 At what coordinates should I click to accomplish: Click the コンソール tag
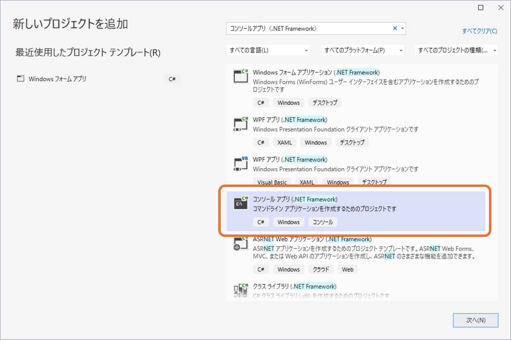tap(323, 222)
